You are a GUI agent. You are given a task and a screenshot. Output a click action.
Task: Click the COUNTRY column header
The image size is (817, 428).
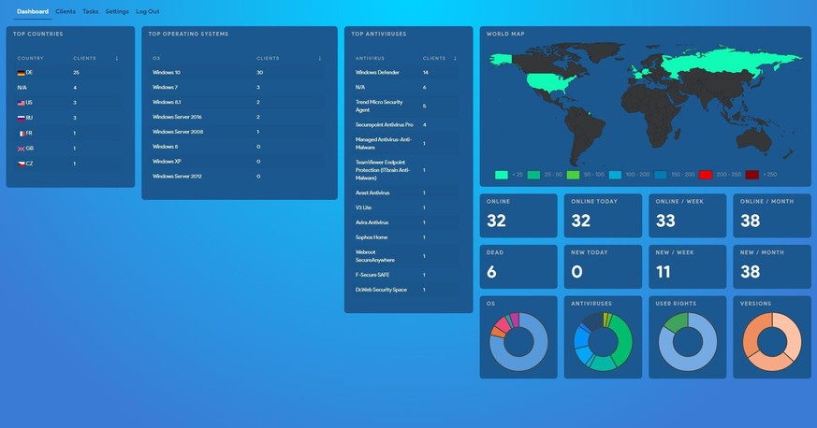click(x=30, y=58)
